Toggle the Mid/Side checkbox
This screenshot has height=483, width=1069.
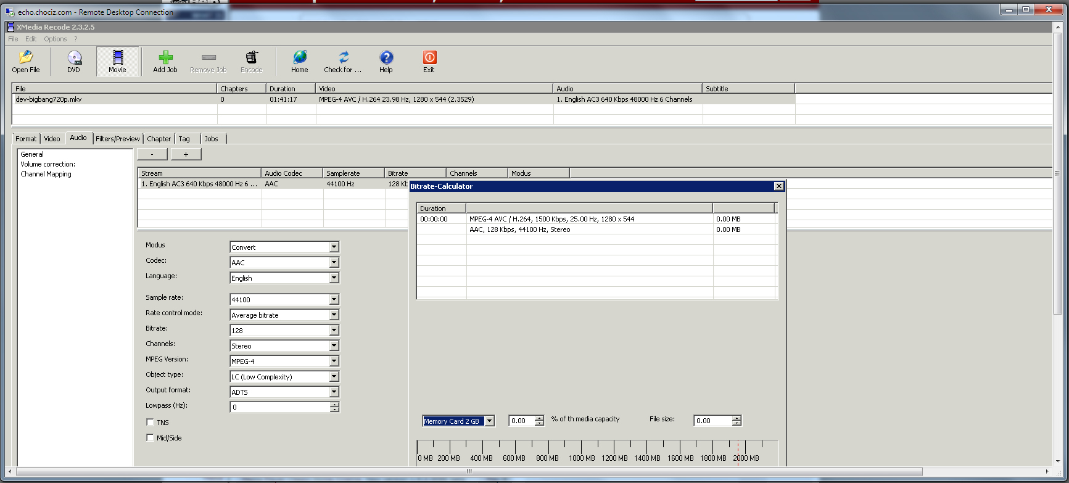click(150, 438)
